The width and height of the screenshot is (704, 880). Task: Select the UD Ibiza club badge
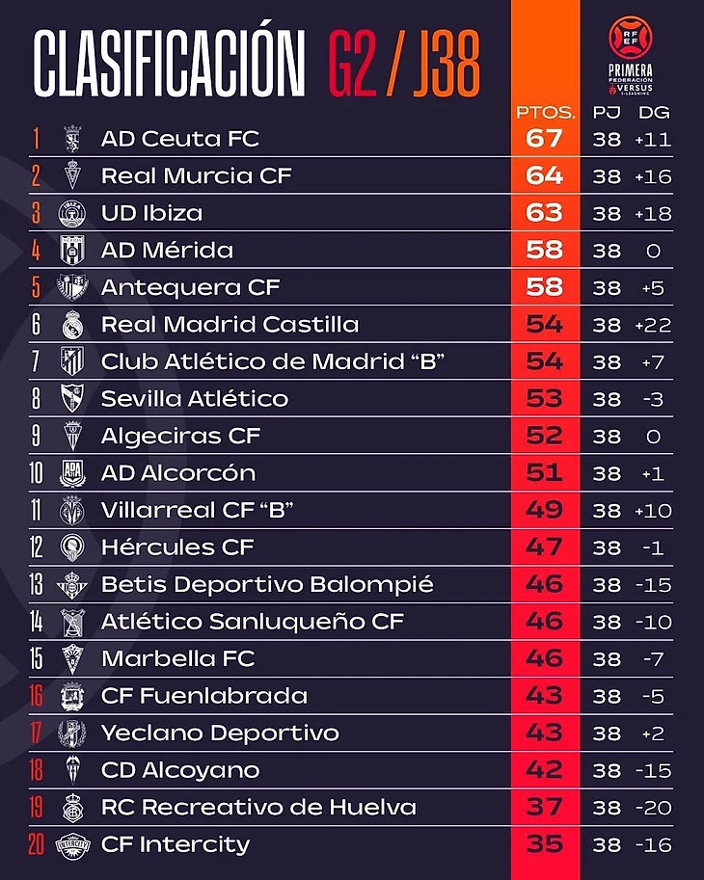coord(72,213)
